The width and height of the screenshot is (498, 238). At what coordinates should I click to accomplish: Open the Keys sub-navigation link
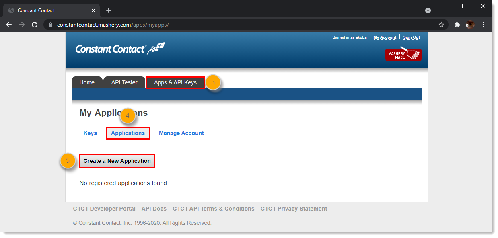[90, 133]
